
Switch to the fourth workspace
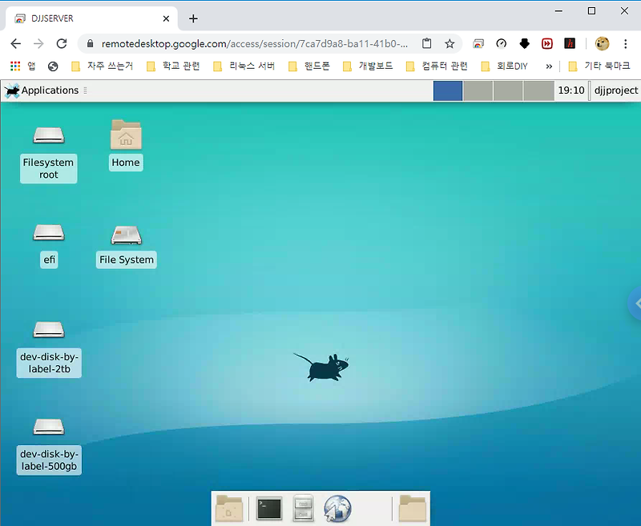pos(538,90)
